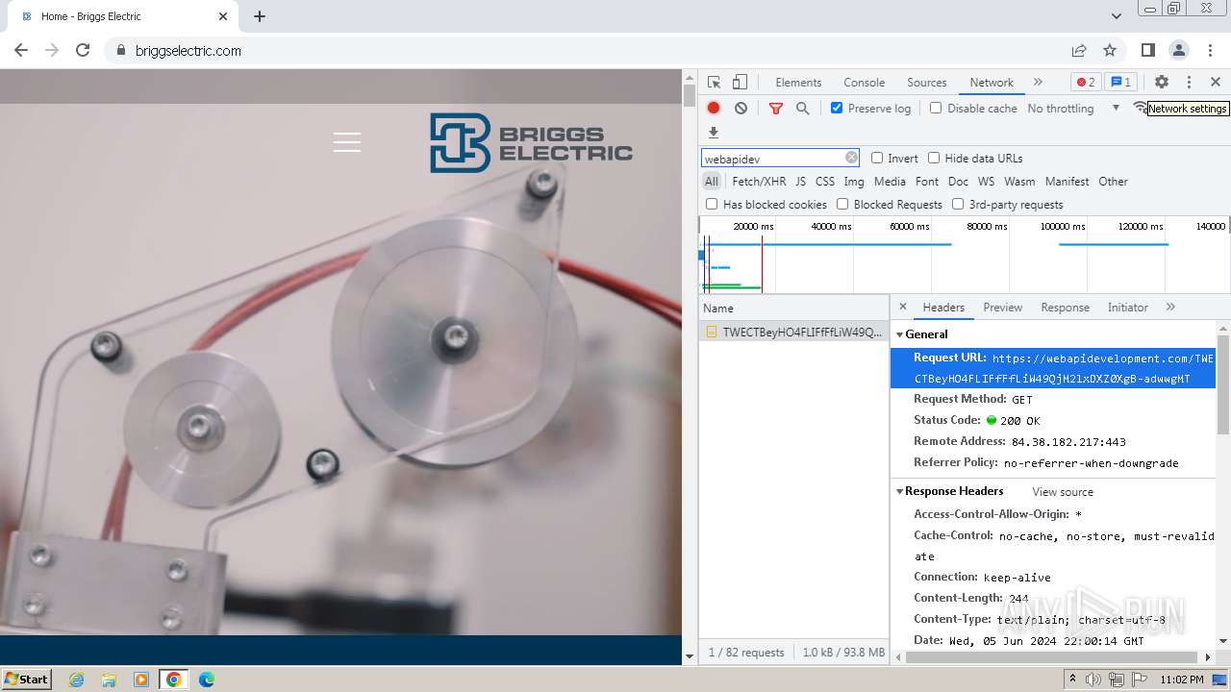Check the Invert filter option
The height and width of the screenshot is (692, 1231).
click(x=877, y=158)
